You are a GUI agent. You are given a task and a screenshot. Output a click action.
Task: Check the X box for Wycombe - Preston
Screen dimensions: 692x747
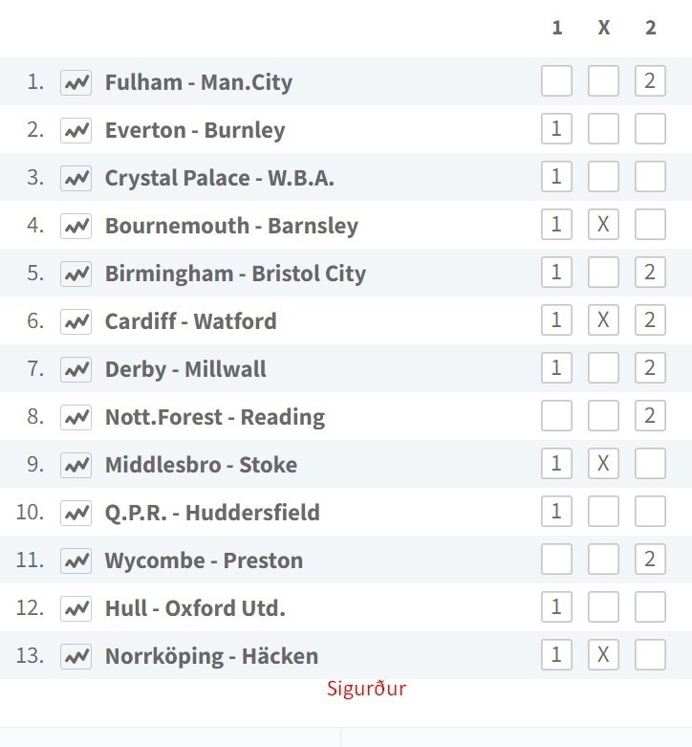603,559
